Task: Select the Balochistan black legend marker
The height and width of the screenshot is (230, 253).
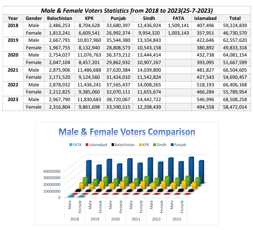Action: click(x=112, y=145)
